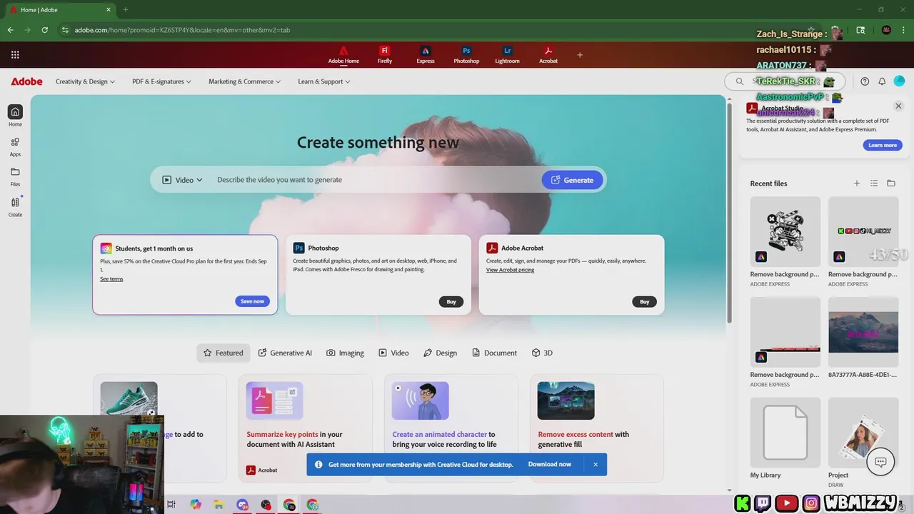The image size is (914, 514).
Task: Open the help question mark icon
Action: 865,81
